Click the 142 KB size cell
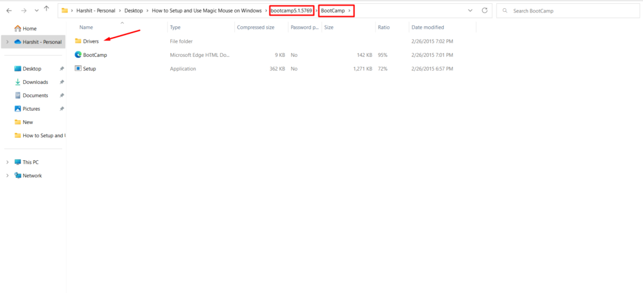This screenshot has width=643, height=293. (364, 54)
